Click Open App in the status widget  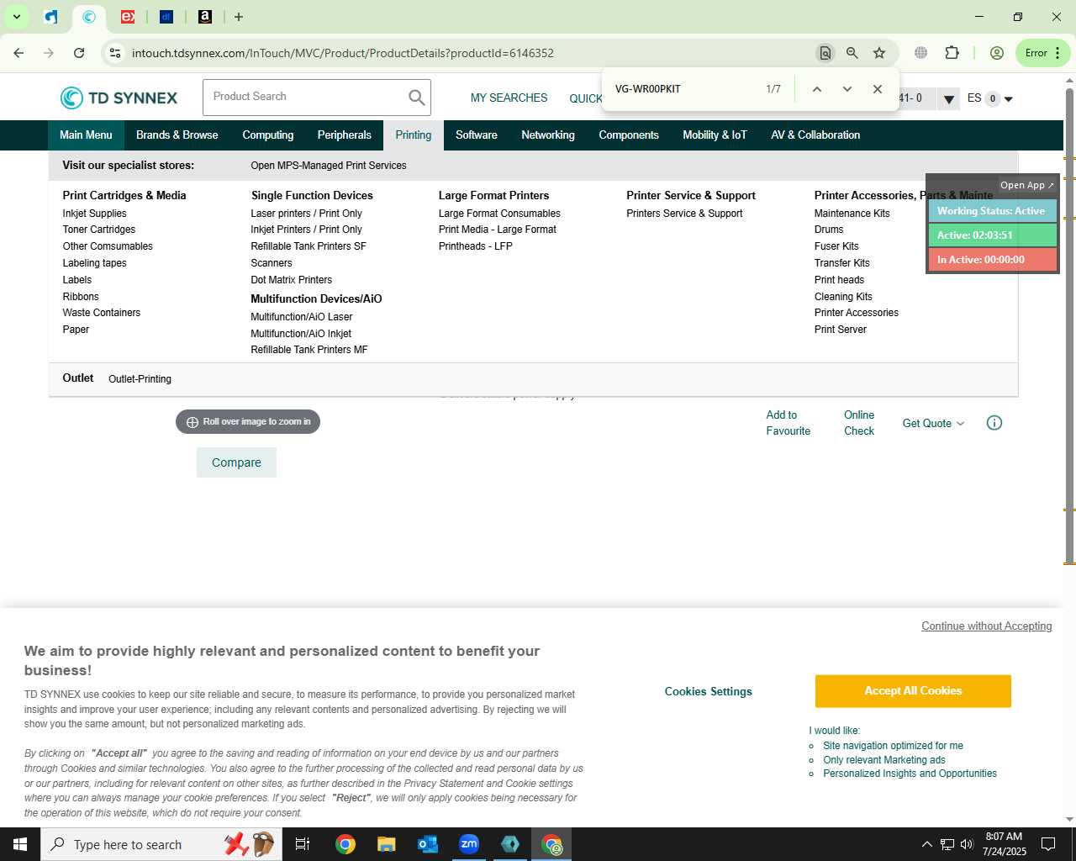click(x=1026, y=185)
